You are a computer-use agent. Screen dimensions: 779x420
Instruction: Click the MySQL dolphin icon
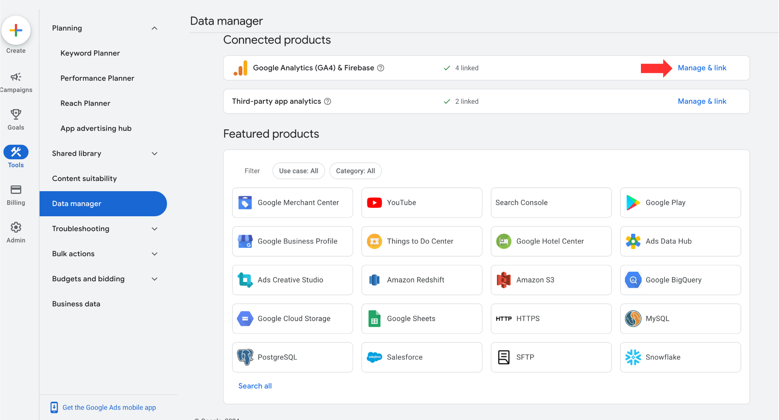click(x=633, y=319)
